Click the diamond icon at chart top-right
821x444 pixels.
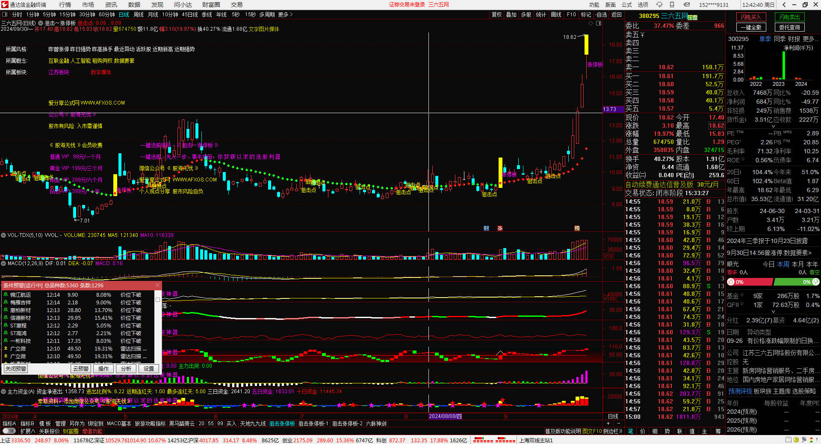(x=592, y=23)
